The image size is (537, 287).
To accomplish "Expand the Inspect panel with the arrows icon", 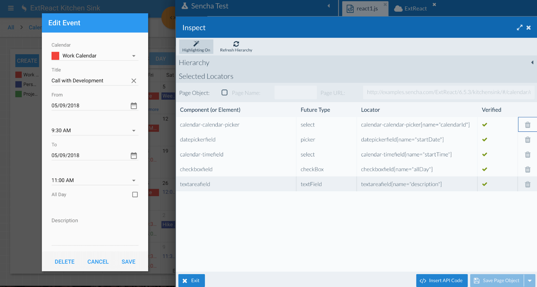I will pyautogui.click(x=520, y=28).
